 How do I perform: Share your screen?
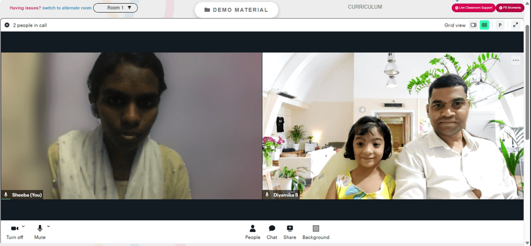point(289,232)
